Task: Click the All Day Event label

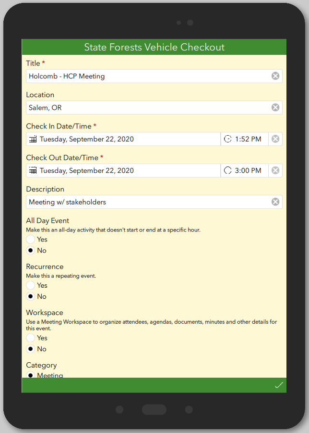Action: click(48, 220)
